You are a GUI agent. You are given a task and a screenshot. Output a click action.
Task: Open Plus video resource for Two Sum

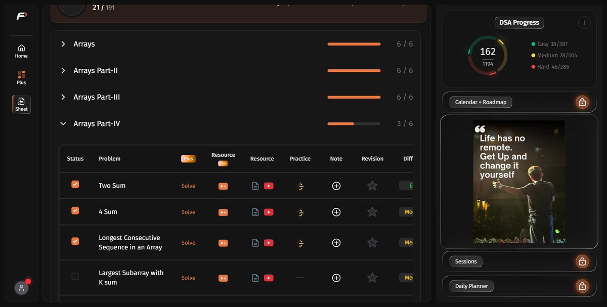[x=223, y=186]
